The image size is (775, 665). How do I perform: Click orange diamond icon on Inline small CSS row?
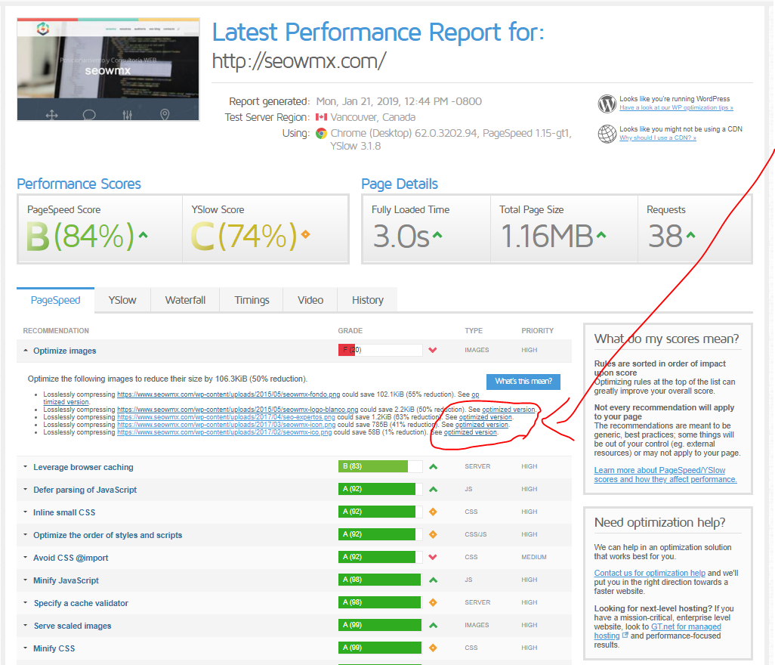(x=433, y=512)
